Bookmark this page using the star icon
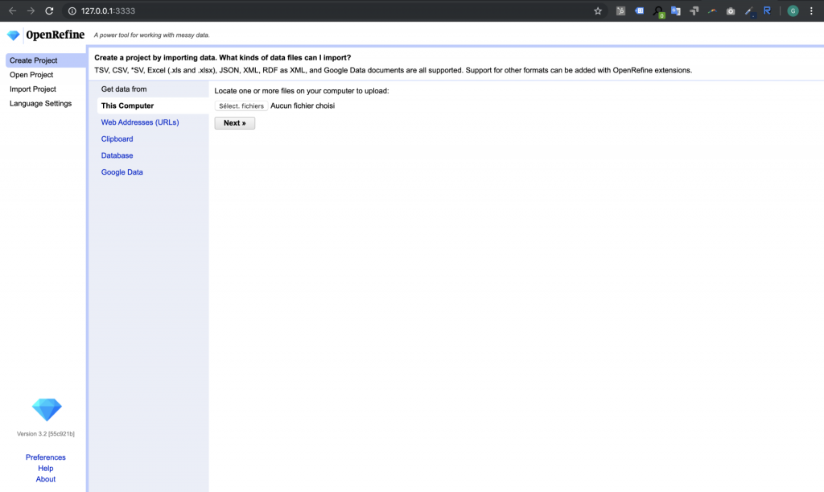The width and height of the screenshot is (824, 492). click(x=598, y=11)
